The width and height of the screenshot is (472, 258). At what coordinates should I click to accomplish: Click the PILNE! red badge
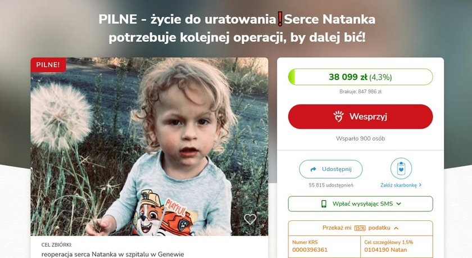pyautogui.click(x=48, y=65)
